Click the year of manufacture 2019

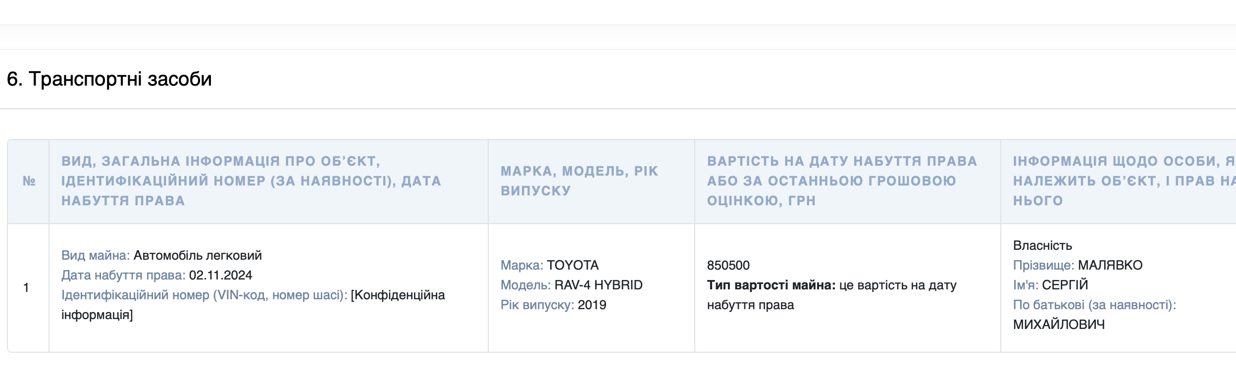click(x=592, y=305)
